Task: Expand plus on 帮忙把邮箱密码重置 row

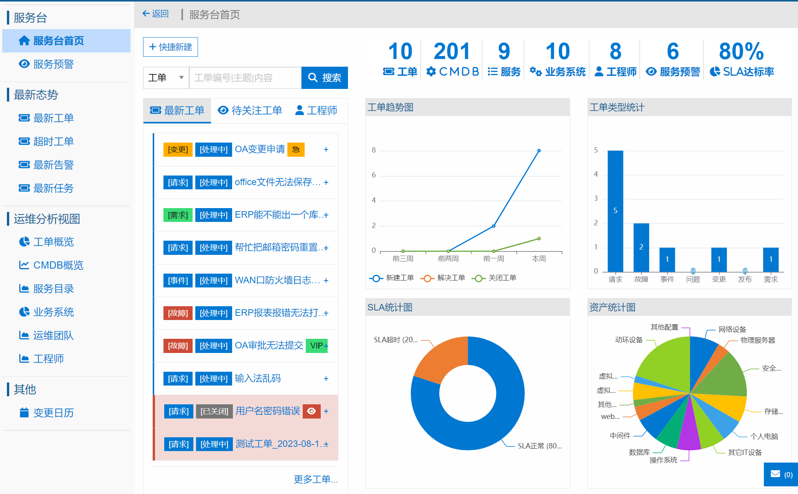Action: pos(326,248)
